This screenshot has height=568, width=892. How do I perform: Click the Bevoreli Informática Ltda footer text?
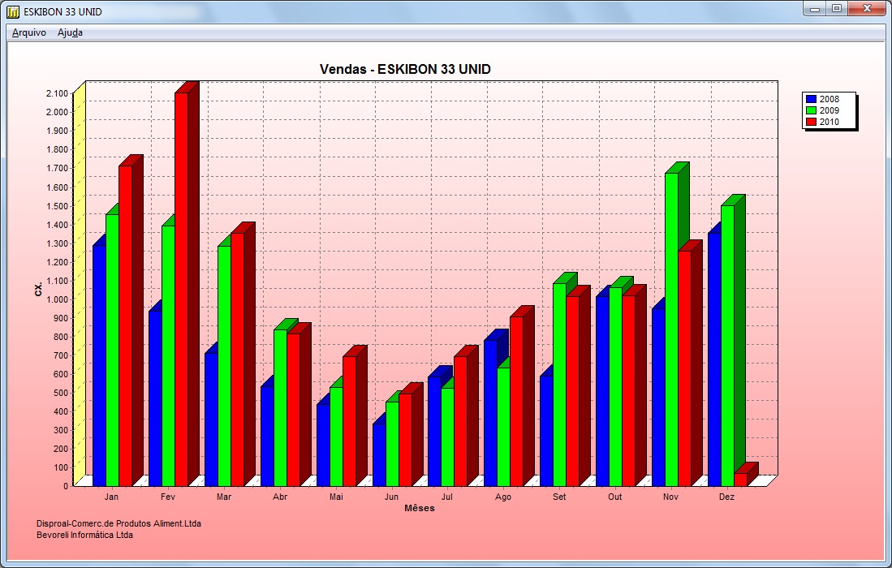(x=84, y=535)
